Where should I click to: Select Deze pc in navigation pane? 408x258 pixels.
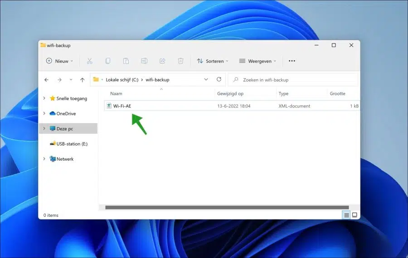pos(65,129)
